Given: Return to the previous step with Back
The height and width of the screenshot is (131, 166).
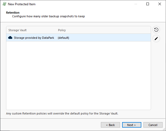Looking at the screenshot, I should coord(110,125).
